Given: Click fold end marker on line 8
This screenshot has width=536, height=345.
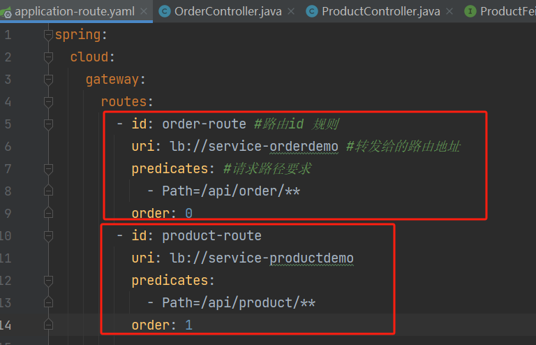Looking at the screenshot, I should click(49, 191).
